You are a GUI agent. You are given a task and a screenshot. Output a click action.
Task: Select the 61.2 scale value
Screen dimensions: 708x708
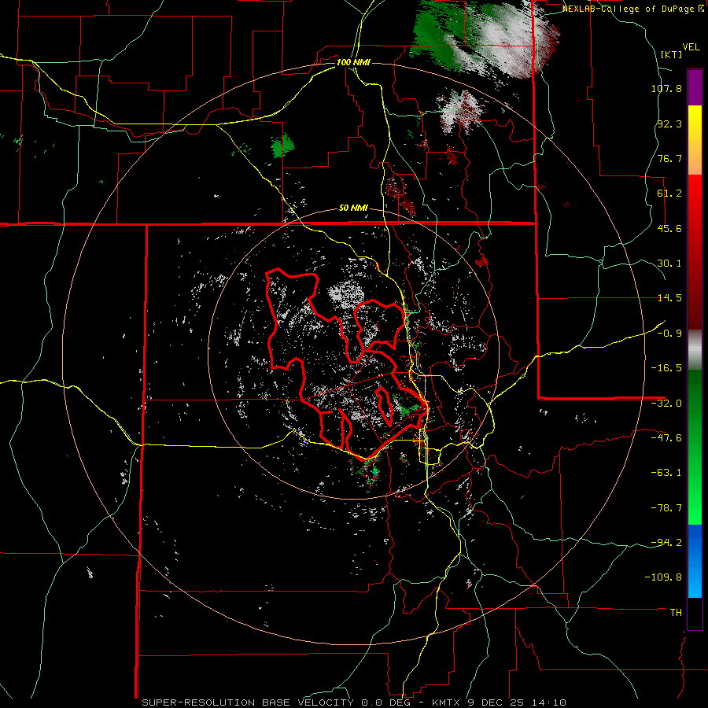coord(669,194)
